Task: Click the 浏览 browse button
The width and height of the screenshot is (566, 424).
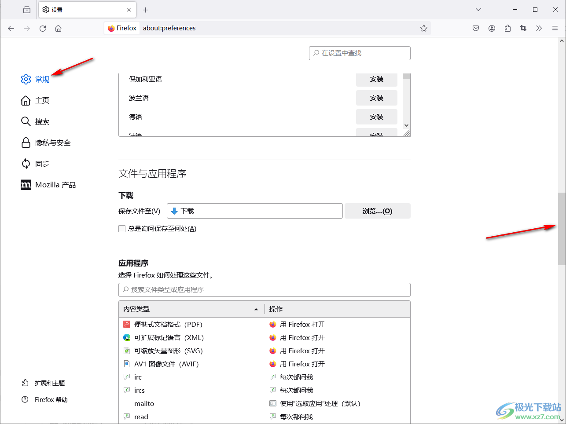Action: click(x=378, y=211)
